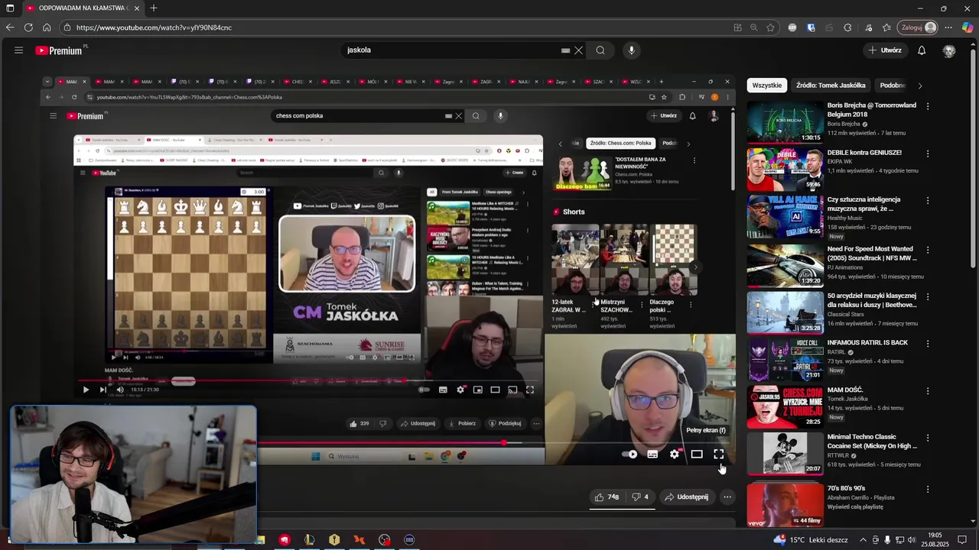Expand hidden system tray icons
The width and height of the screenshot is (979, 550).
pos(861,540)
